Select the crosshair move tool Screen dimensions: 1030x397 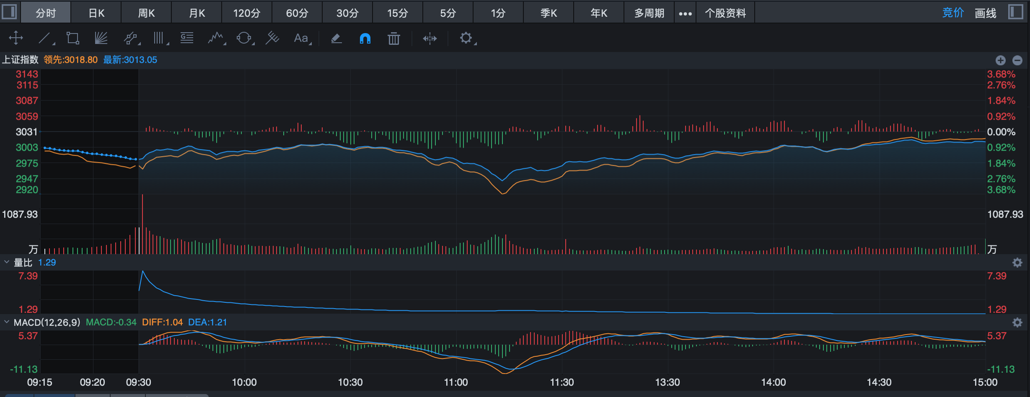pos(16,38)
